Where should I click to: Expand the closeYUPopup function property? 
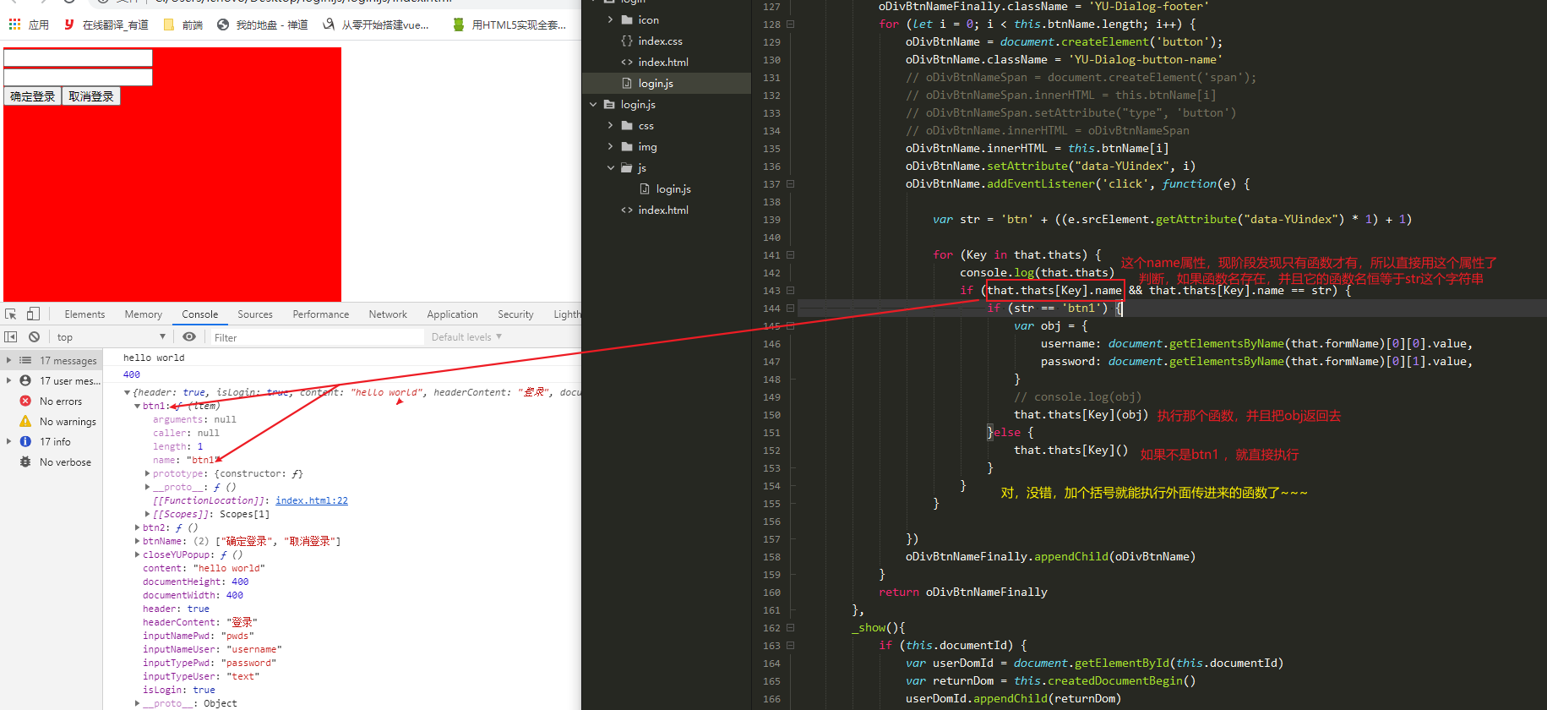(137, 554)
